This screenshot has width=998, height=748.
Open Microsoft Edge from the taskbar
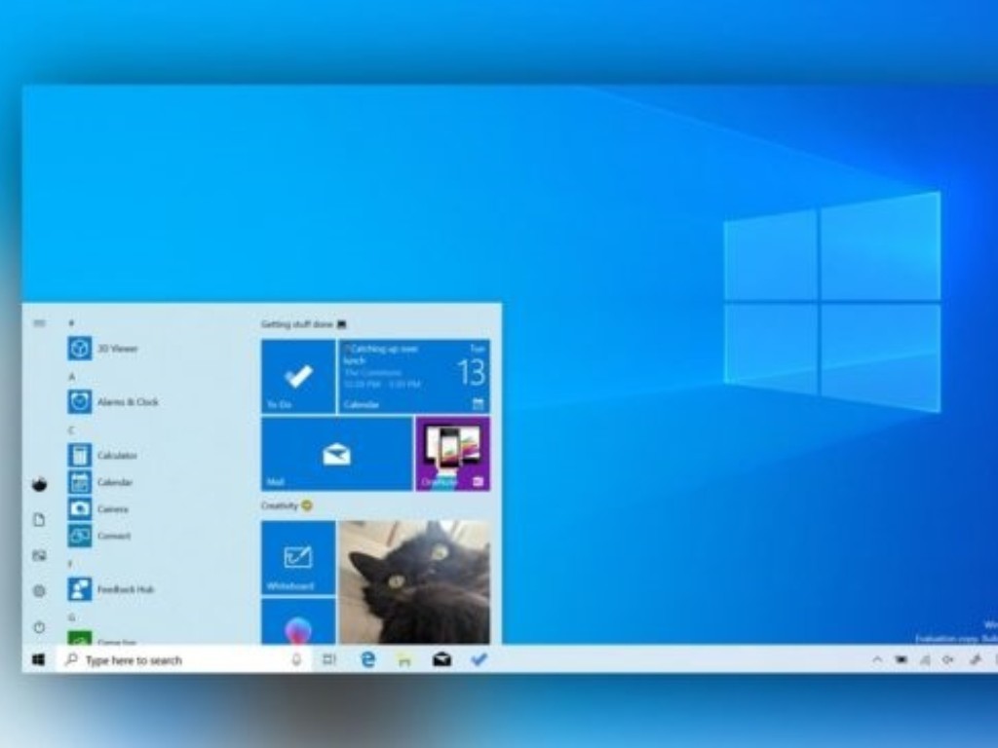[x=367, y=658]
